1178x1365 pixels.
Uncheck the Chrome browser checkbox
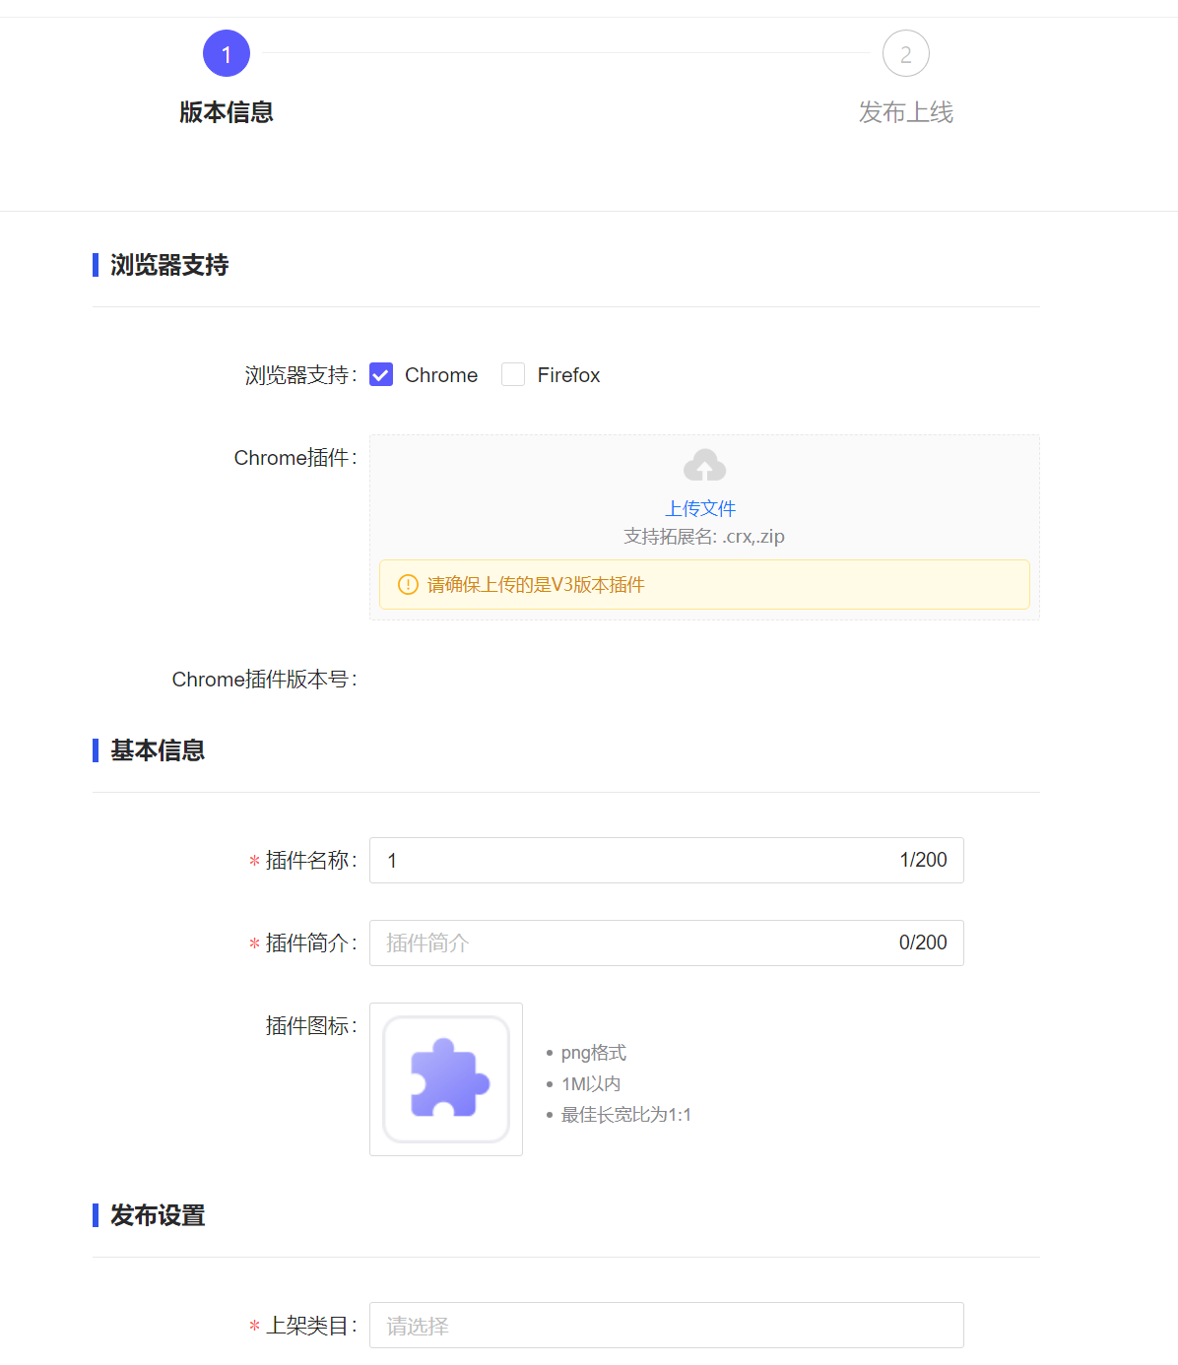pyautogui.click(x=381, y=375)
